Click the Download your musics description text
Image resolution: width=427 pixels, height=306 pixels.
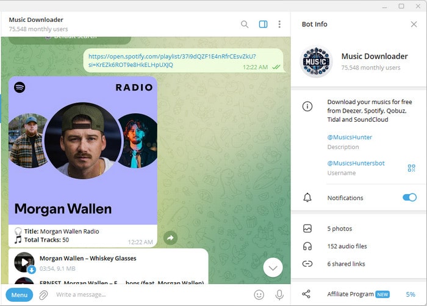pyautogui.click(x=370, y=111)
